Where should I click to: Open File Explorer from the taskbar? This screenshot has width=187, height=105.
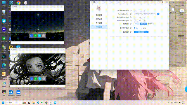click(34, 103)
